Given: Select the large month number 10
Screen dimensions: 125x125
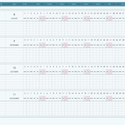Looking at the screenshot, I should [x=14, y=68].
